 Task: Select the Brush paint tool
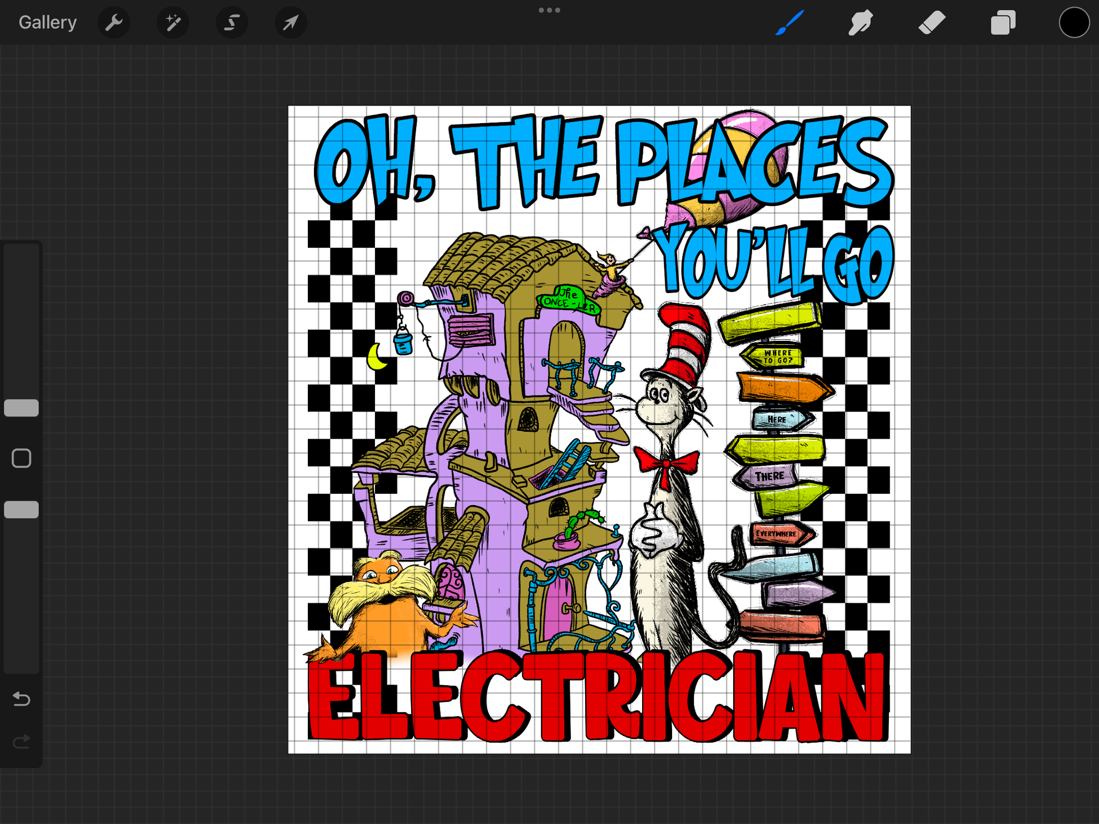790,23
